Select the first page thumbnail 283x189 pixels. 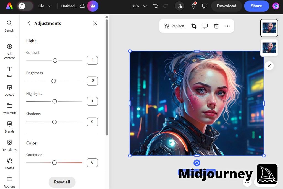(x=269, y=28)
